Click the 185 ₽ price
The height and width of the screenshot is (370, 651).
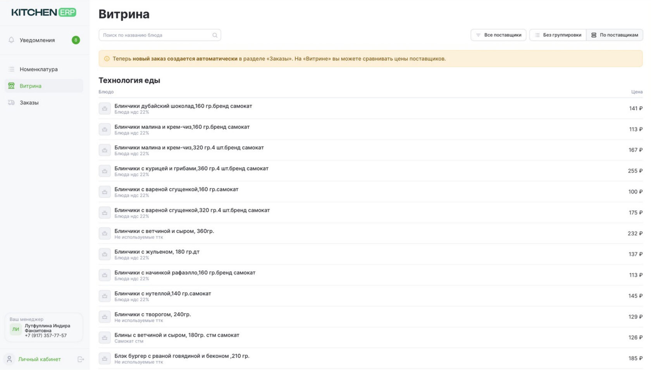(635, 359)
